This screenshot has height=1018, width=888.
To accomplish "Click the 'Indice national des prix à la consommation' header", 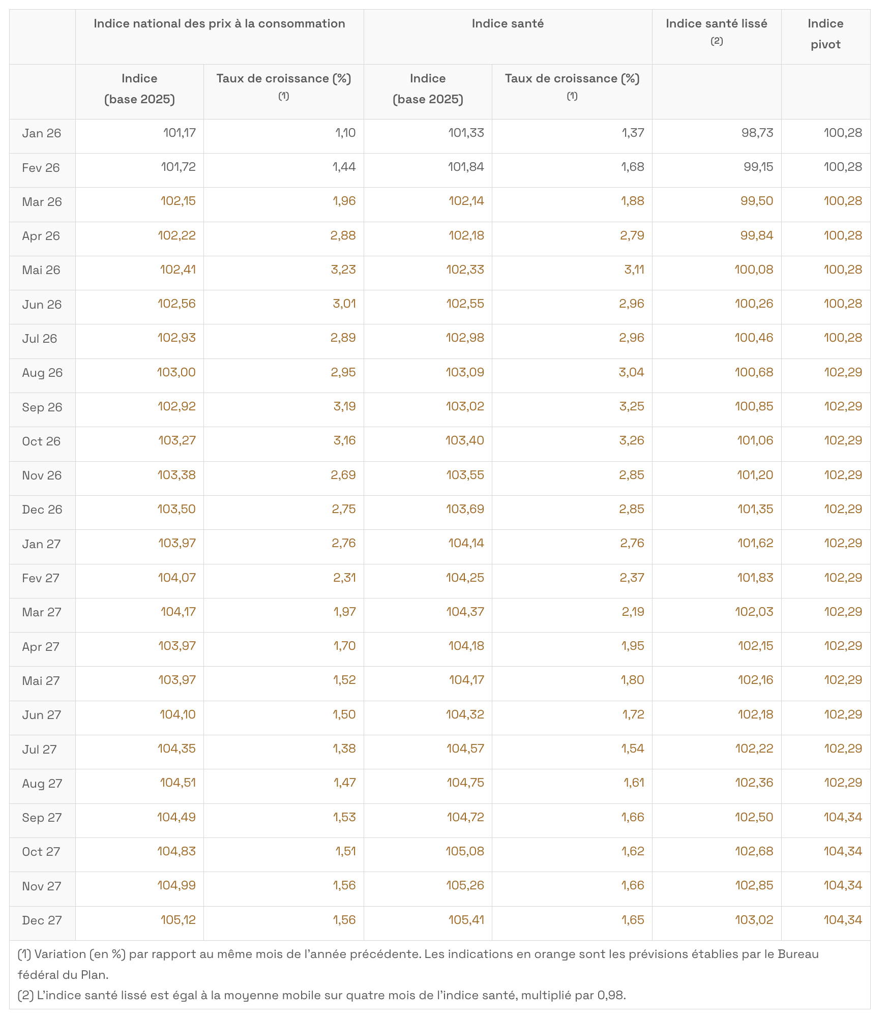I will pos(219,24).
